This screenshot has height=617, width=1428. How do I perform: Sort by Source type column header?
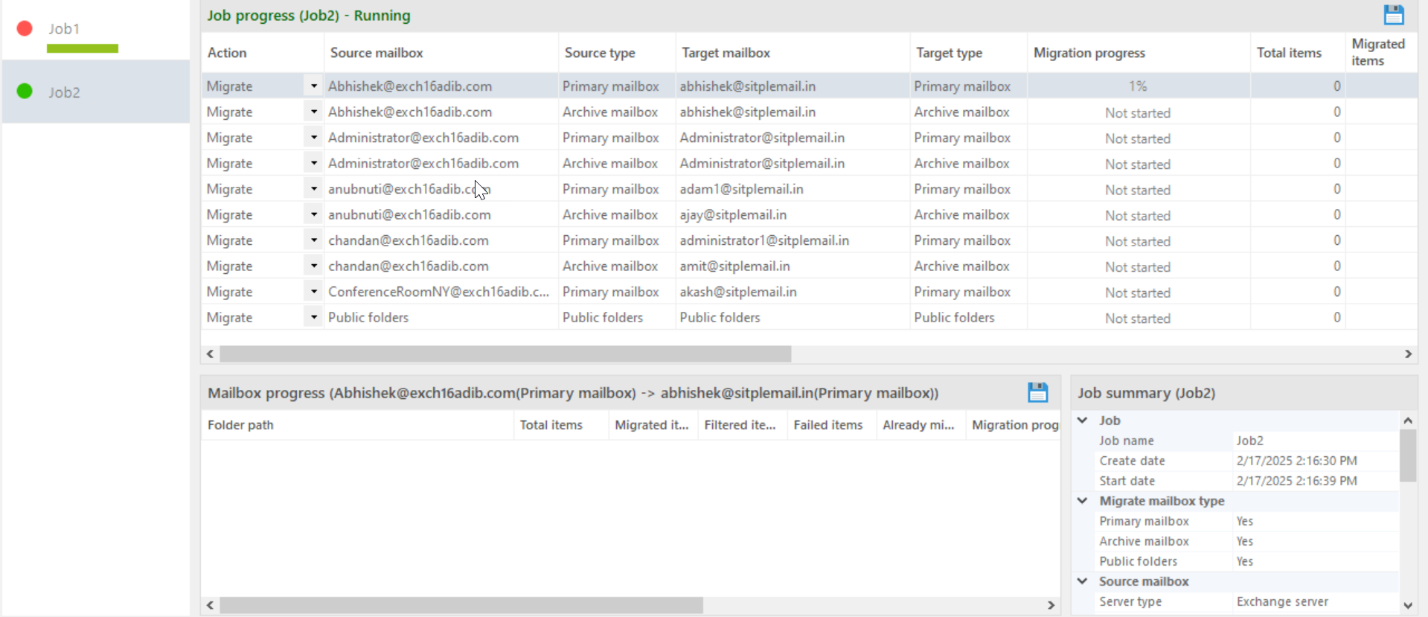(617, 52)
